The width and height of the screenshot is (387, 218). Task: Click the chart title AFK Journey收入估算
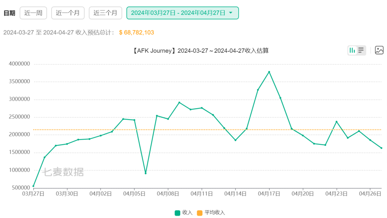pyautogui.click(x=201, y=51)
